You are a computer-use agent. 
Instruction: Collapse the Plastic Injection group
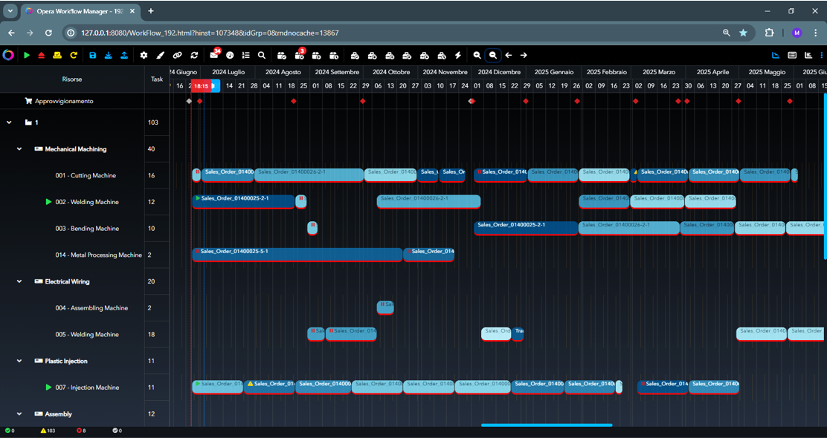point(19,362)
